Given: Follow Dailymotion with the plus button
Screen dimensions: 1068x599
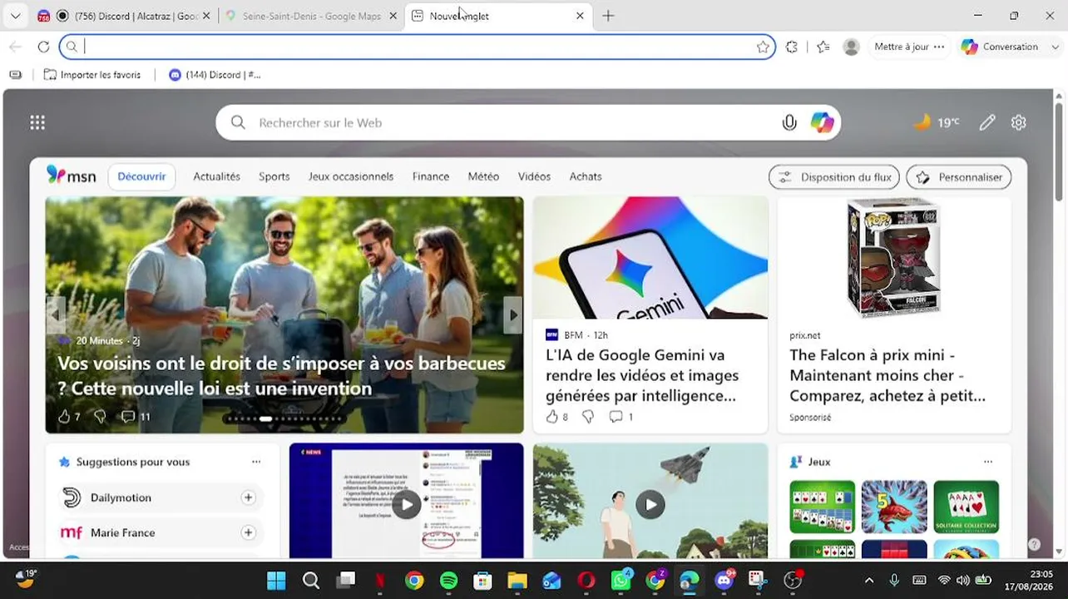Looking at the screenshot, I should (248, 498).
